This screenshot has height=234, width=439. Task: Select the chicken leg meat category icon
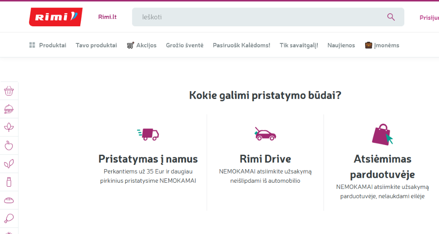pos(9,218)
